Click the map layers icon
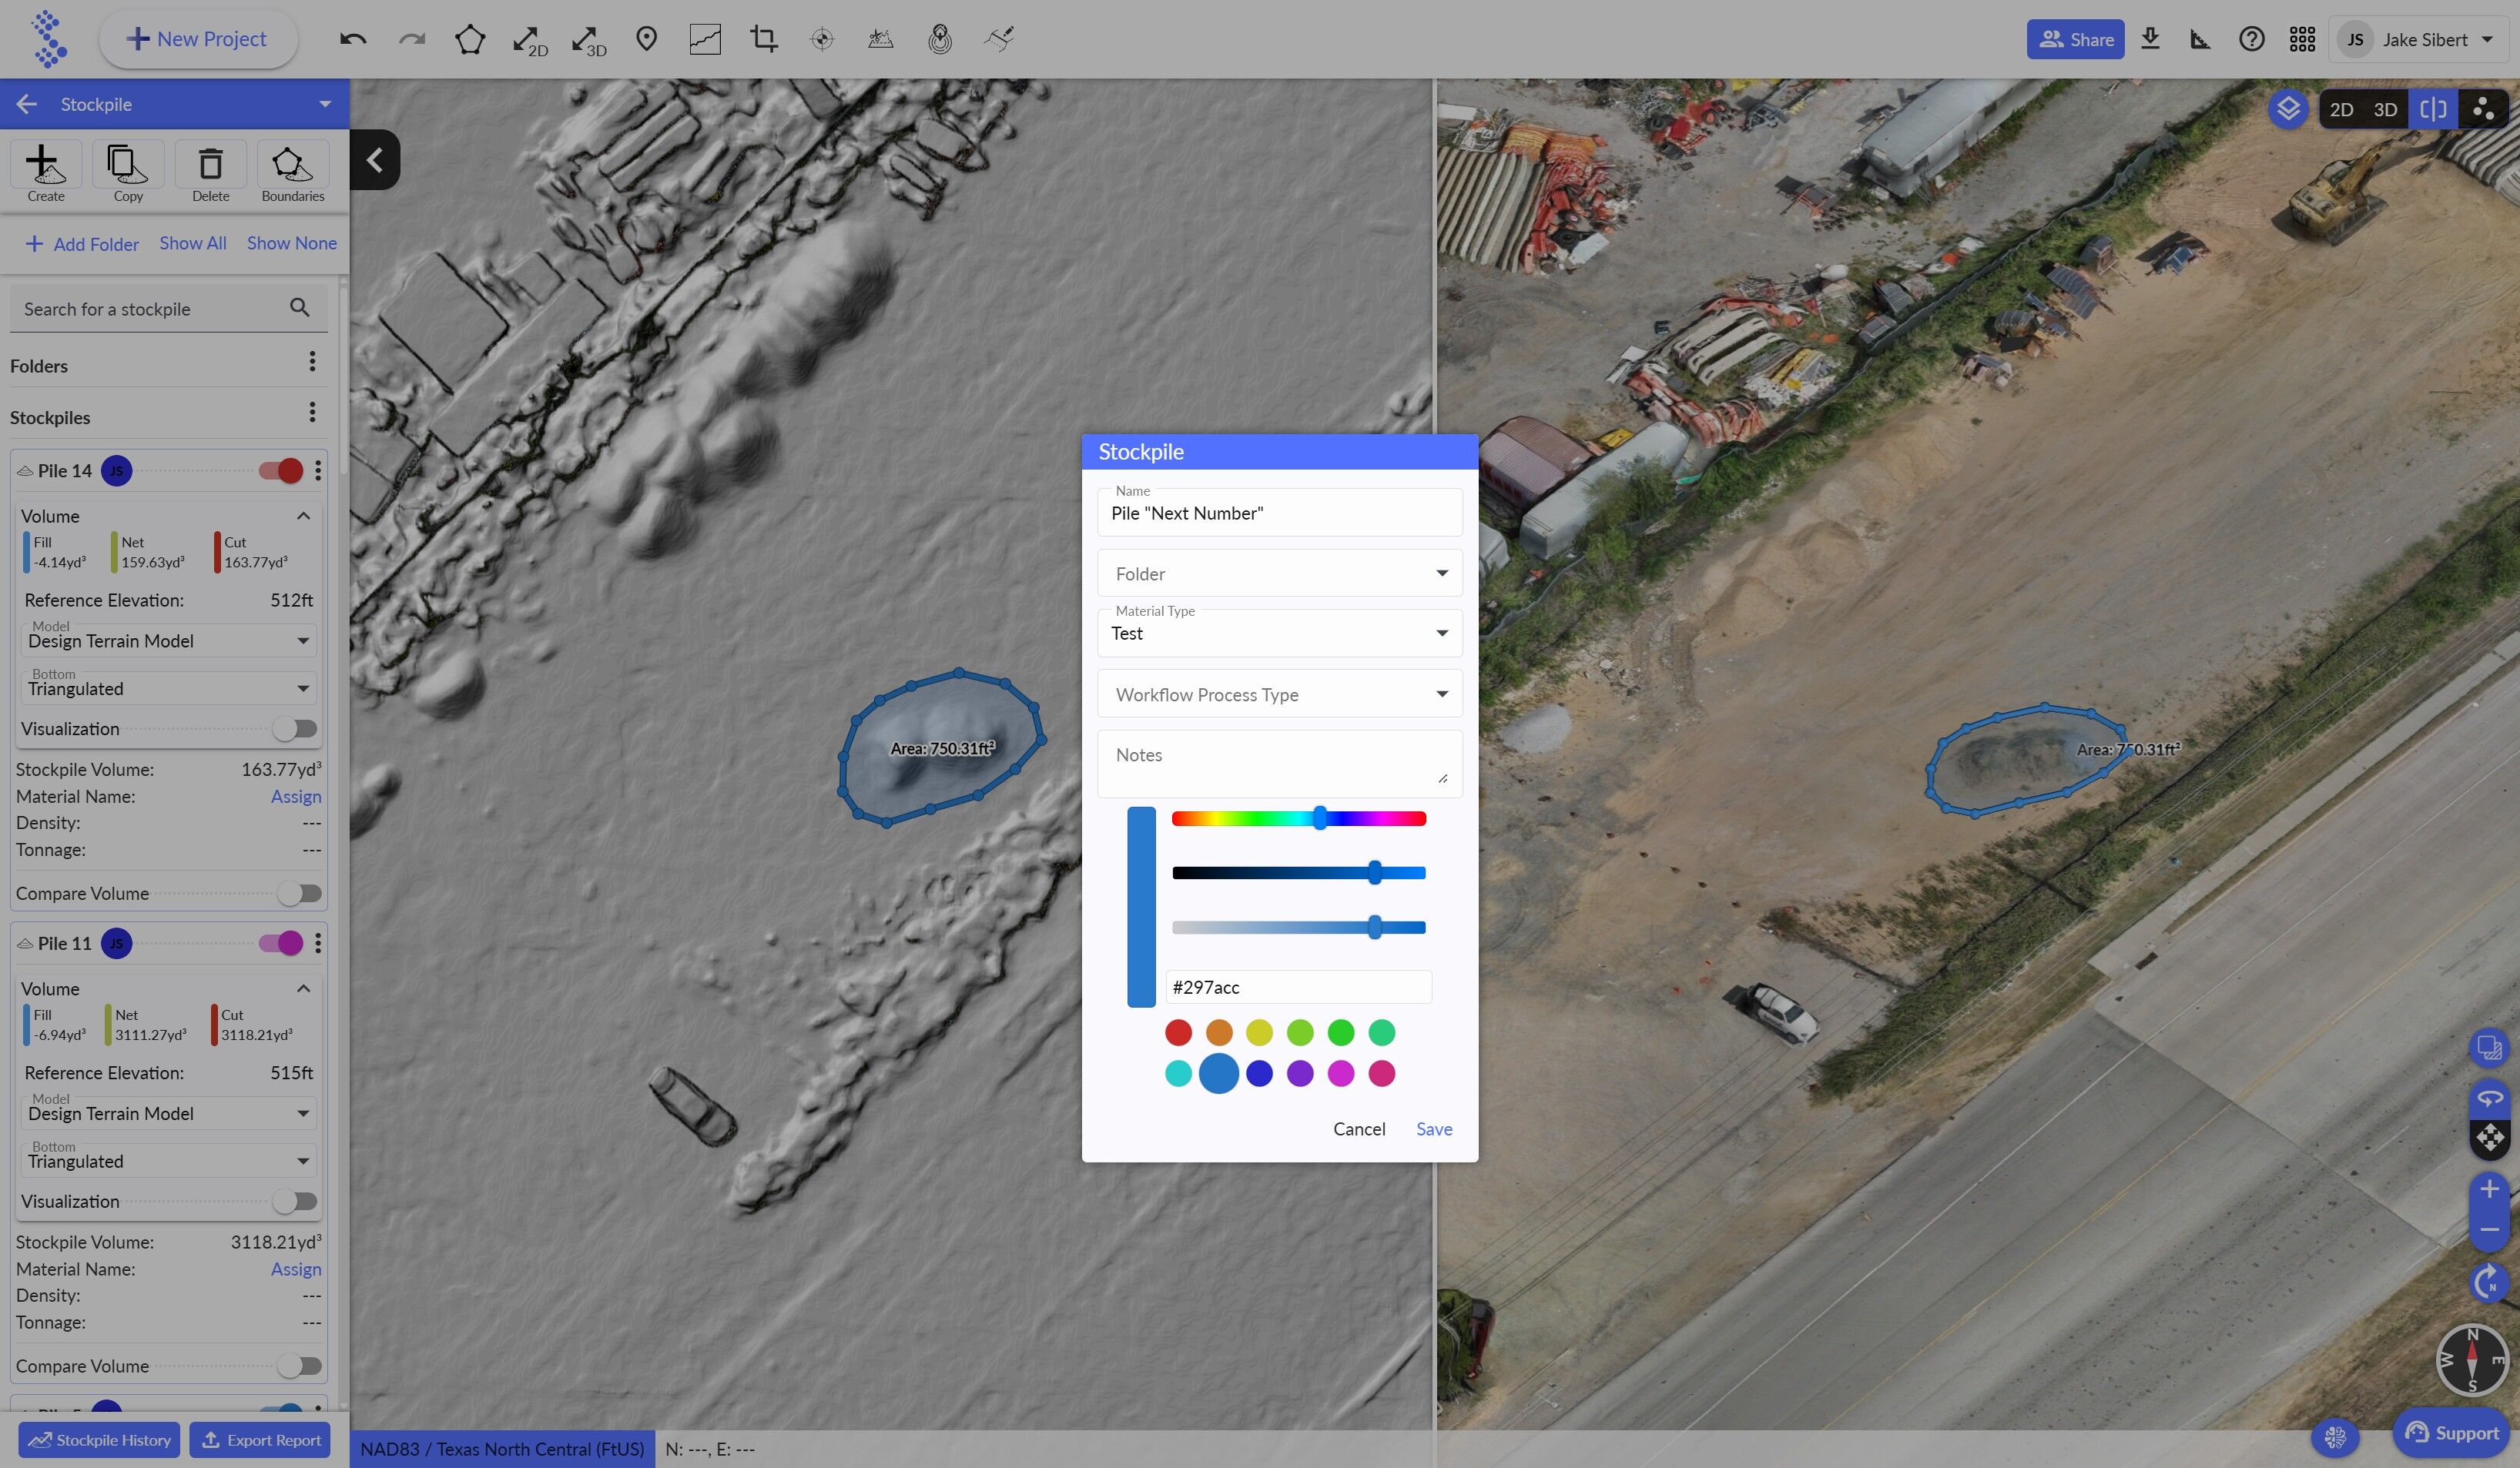2520x1468 pixels. click(2288, 109)
